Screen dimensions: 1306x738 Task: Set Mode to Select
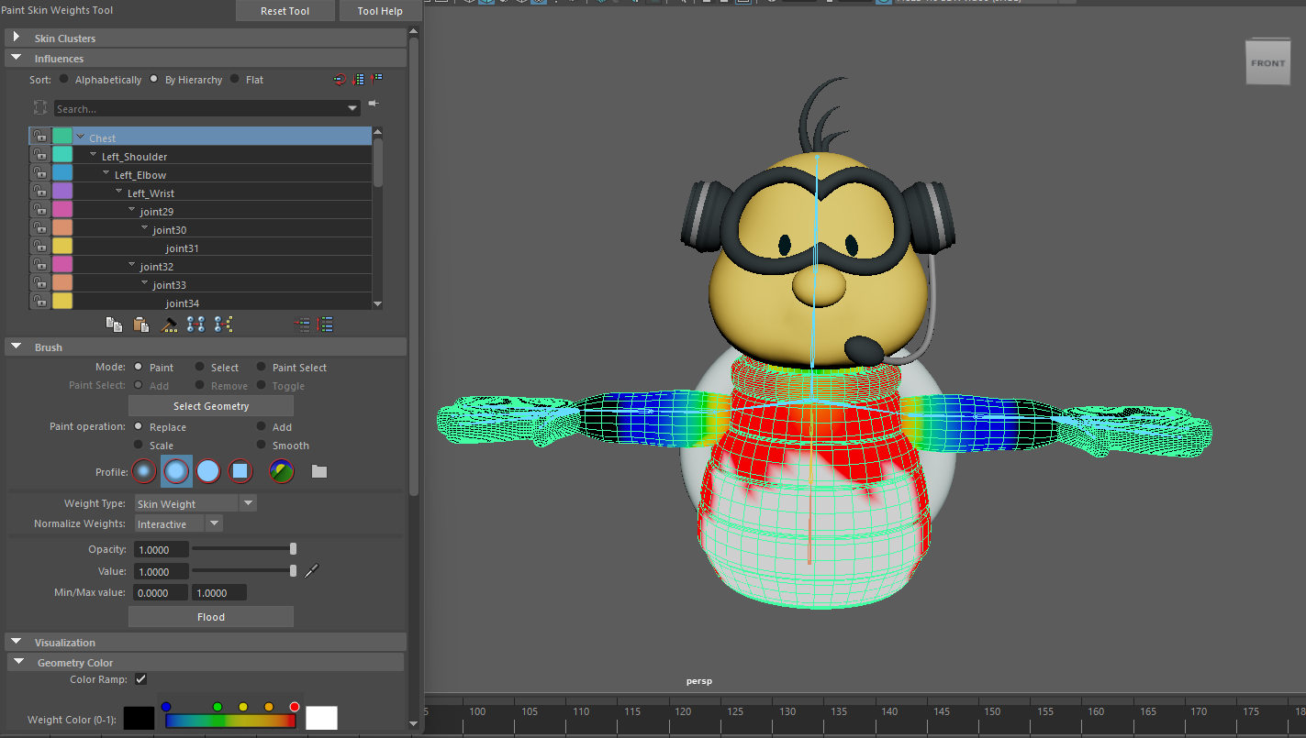(x=200, y=367)
